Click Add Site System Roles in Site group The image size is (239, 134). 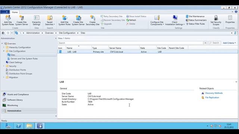click(65, 20)
